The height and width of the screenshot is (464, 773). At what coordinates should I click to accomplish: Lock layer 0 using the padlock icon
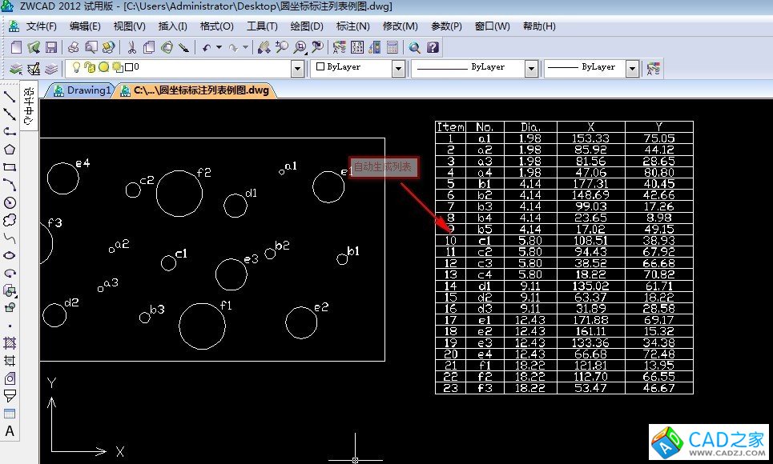click(90, 69)
